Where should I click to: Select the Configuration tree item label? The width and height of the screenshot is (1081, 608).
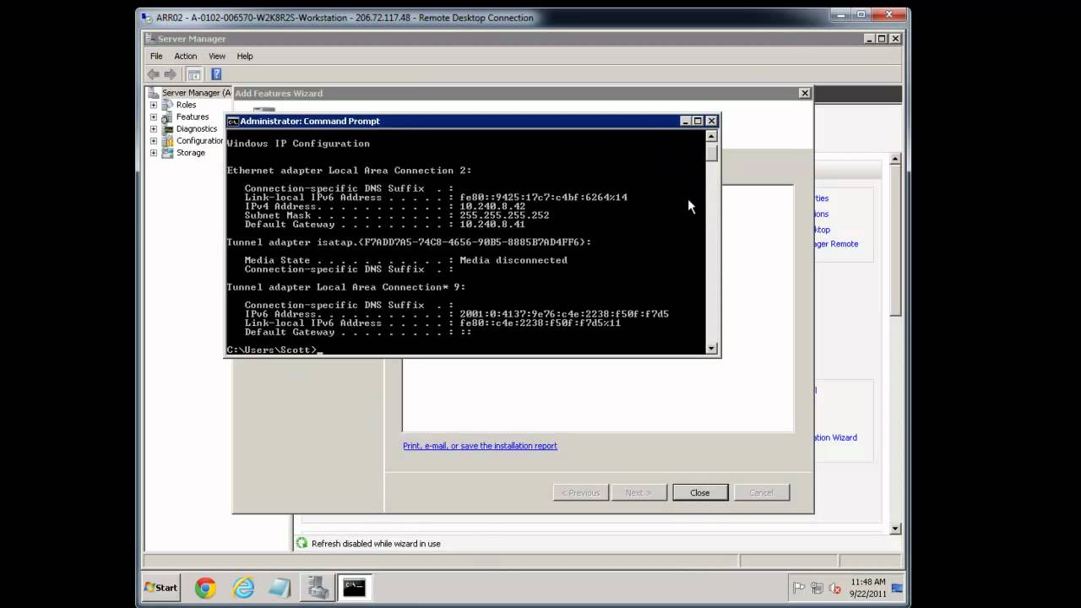point(199,141)
